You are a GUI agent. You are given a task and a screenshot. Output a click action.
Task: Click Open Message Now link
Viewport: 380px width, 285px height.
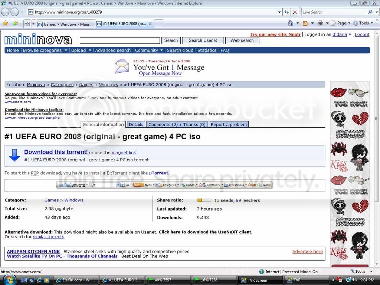point(160,73)
